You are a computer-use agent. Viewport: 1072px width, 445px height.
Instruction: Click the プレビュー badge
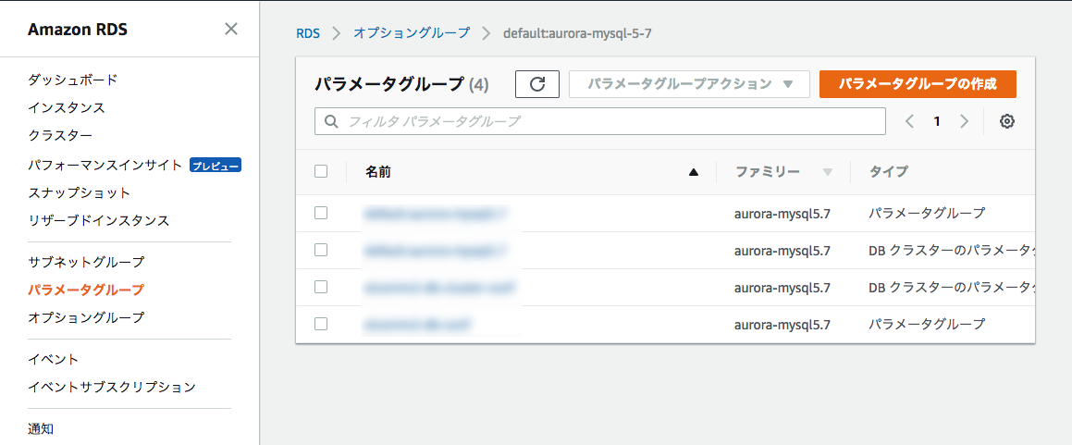[x=216, y=166]
